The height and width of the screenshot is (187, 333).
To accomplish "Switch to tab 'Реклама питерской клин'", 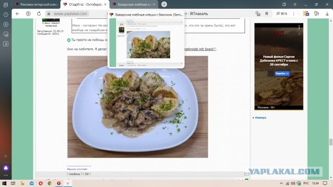I will point(36,5).
